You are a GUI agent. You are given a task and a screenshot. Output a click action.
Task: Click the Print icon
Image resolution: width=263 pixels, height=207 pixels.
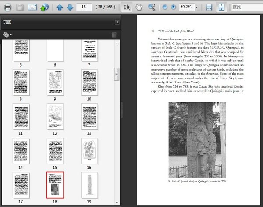7,7
